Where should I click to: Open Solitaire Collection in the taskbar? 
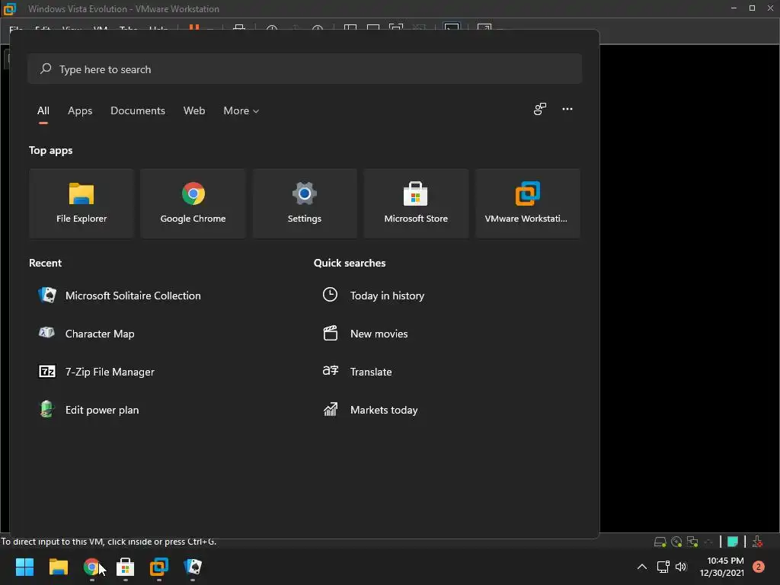(193, 567)
